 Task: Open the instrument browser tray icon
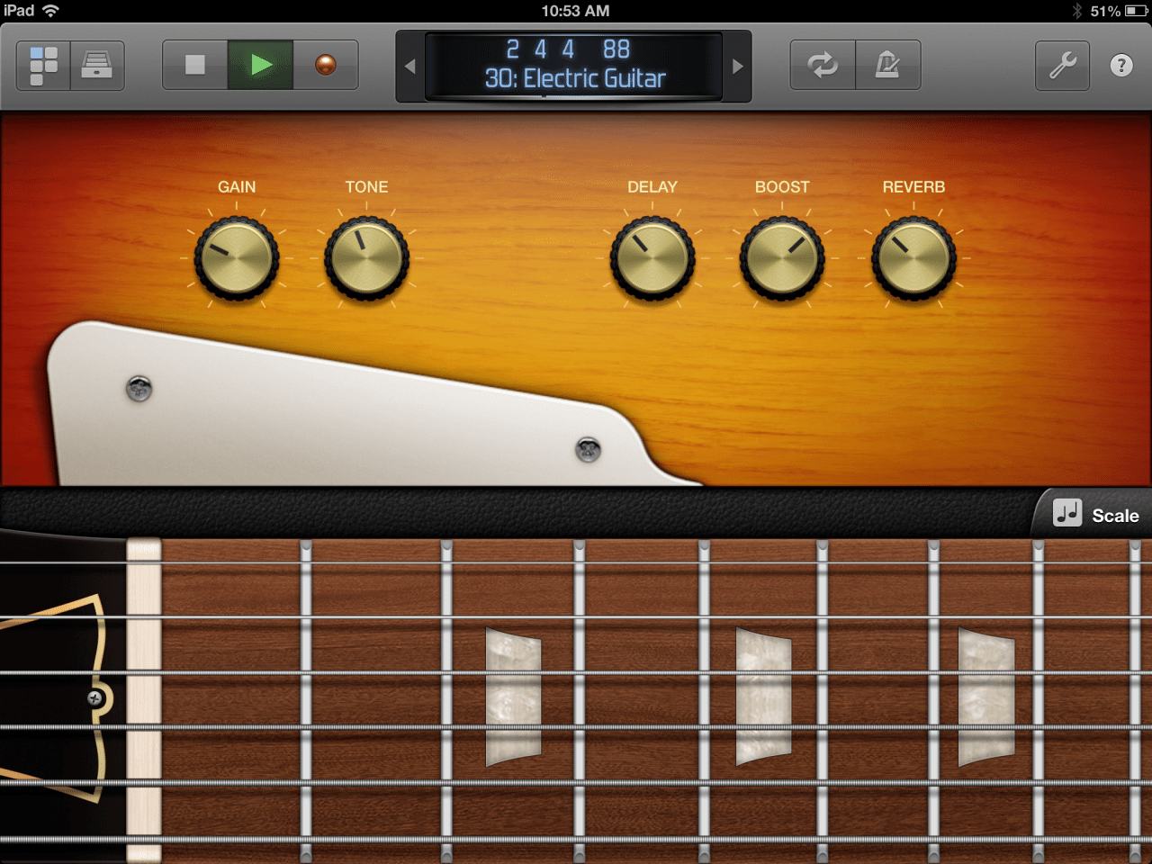[x=97, y=66]
